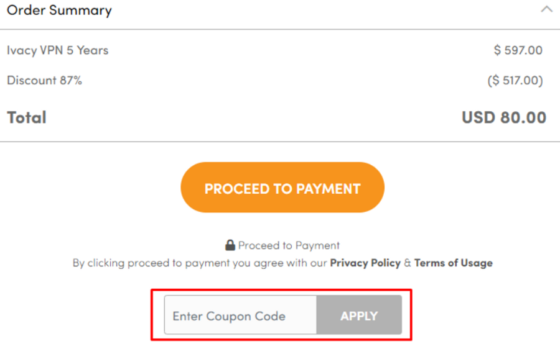Click the APPLY coupon button

[359, 315]
